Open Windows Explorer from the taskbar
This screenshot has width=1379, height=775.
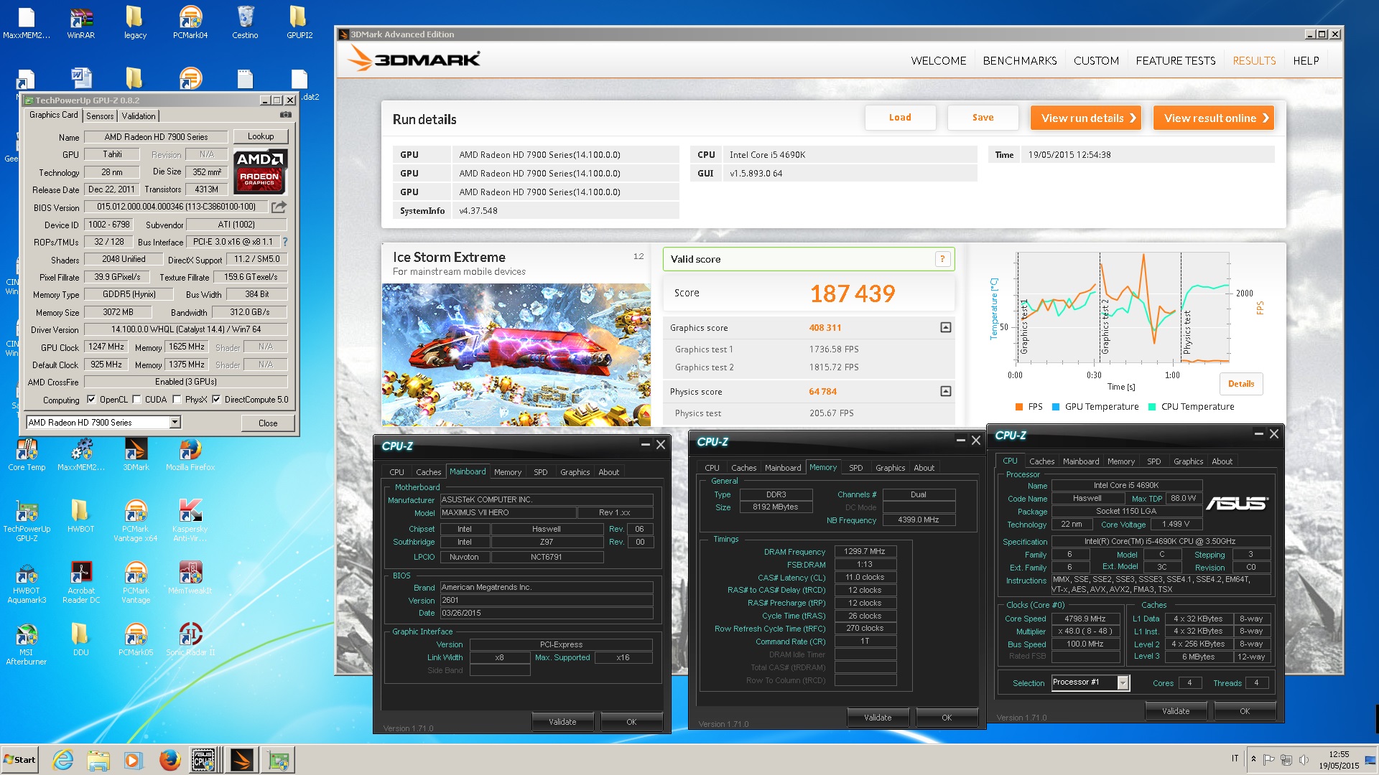coord(98,759)
